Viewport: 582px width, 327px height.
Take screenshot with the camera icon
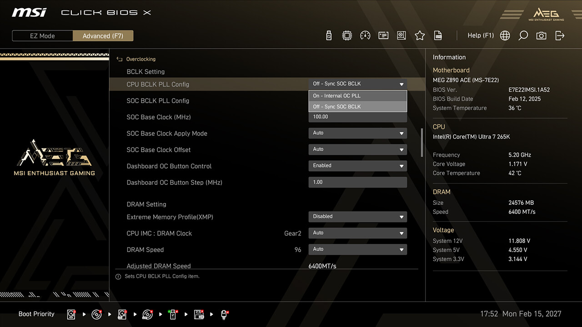point(541,35)
